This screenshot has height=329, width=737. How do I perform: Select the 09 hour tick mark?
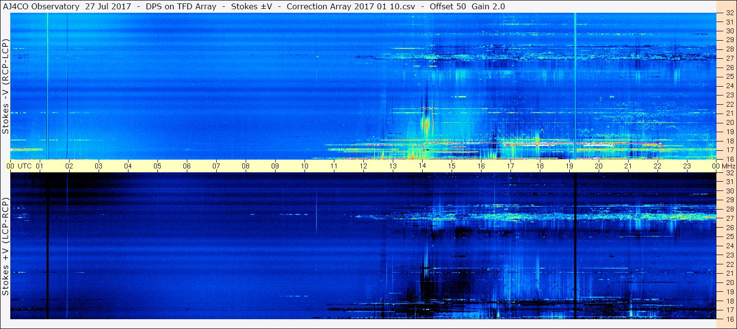pos(275,166)
